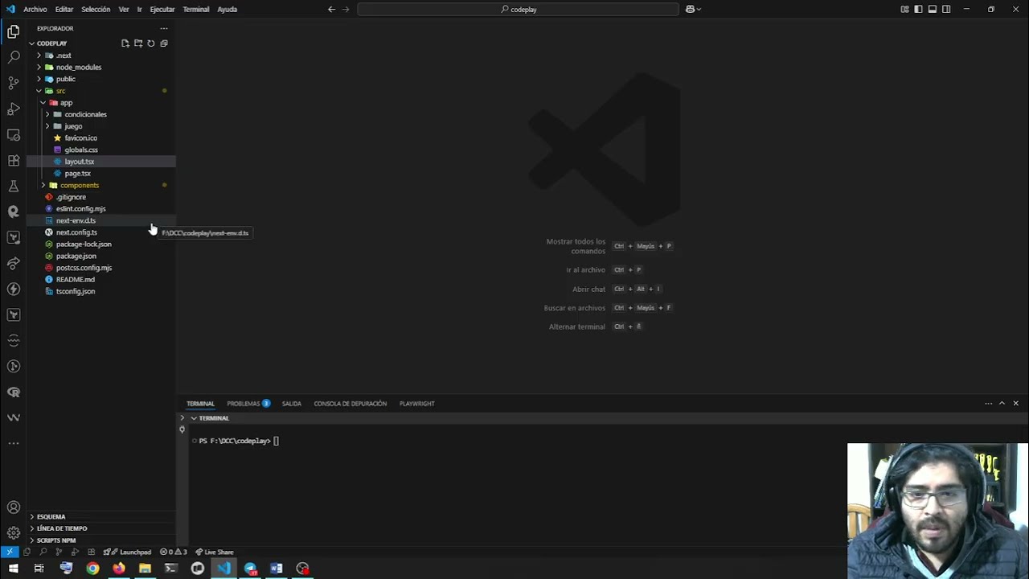Show additional views ellipsis in activity bar
This screenshot has width=1029, height=579.
click(13, 443)
